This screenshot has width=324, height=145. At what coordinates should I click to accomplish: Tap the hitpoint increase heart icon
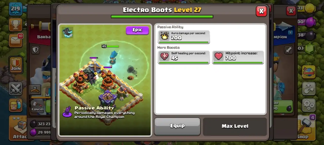219,56
